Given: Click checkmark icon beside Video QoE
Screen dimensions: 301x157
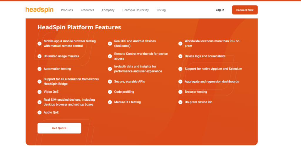Looking at the screenshot, I should click(x=39, y=92).
